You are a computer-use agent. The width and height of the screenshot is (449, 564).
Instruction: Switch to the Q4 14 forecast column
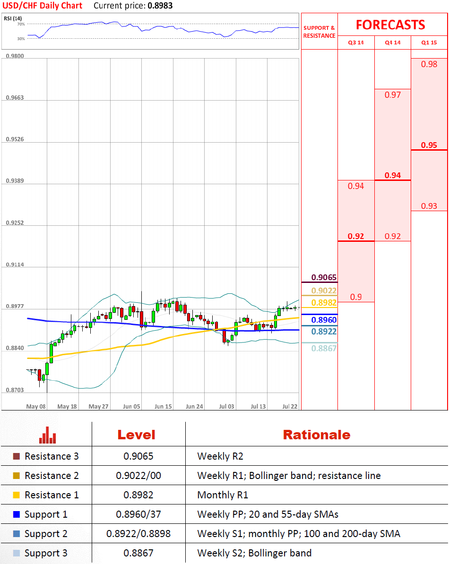click(392, 43)
